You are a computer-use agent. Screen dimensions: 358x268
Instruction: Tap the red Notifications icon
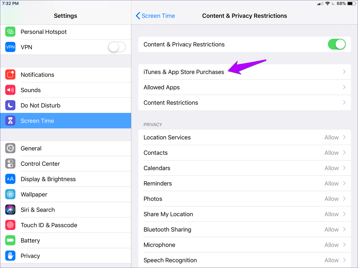(x=10, y=75)
